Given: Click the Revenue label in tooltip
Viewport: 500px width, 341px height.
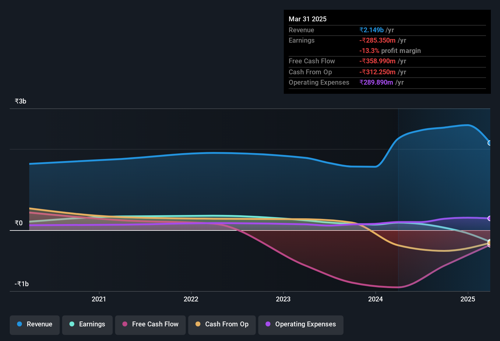Looking at the screenshot, I should click(301, 30).
